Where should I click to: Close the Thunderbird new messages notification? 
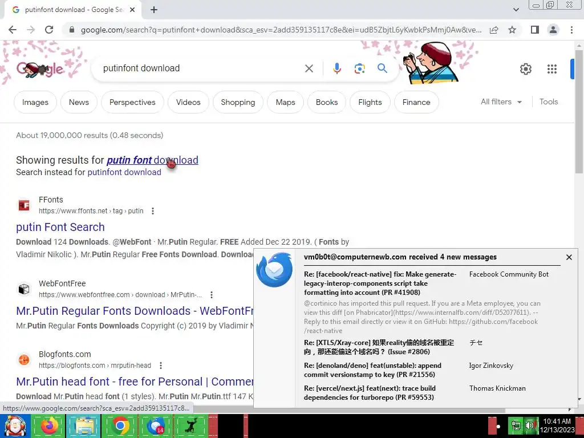coord(569,257)
